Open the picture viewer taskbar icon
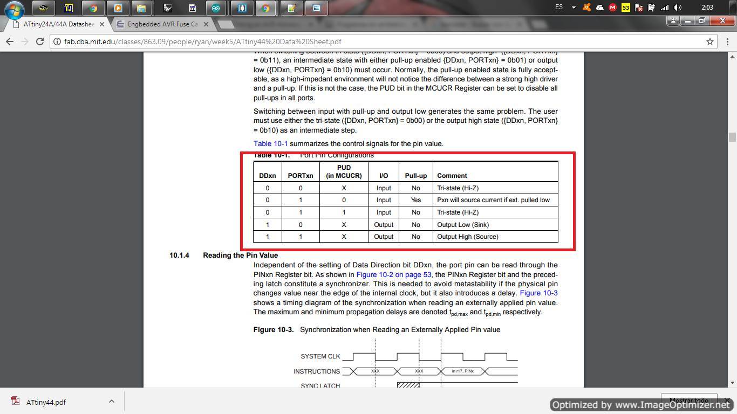 tap(316, 8)
